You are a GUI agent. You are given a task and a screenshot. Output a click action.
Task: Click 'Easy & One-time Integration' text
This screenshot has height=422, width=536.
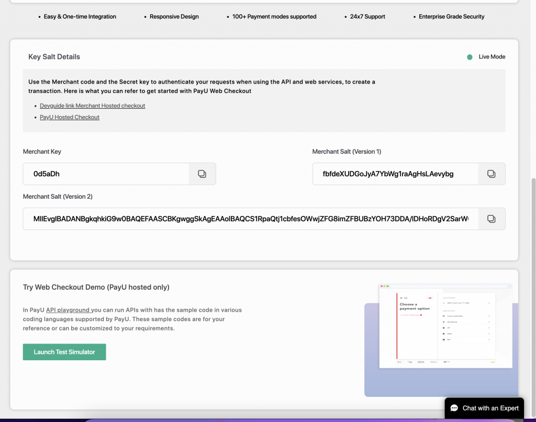tap(80, 16)
